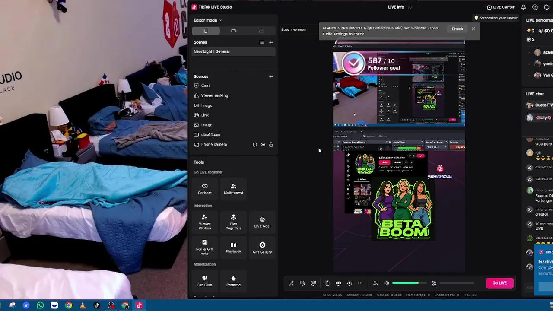Click the Check audio settings button
The height and width of the screenshot is (311, 553).
[x=457, y=29]
